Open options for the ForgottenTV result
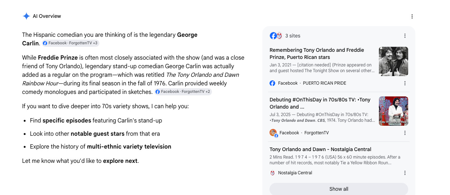Image resolution: width=450 pixels, height=195 pixels. tap(405, 133)
